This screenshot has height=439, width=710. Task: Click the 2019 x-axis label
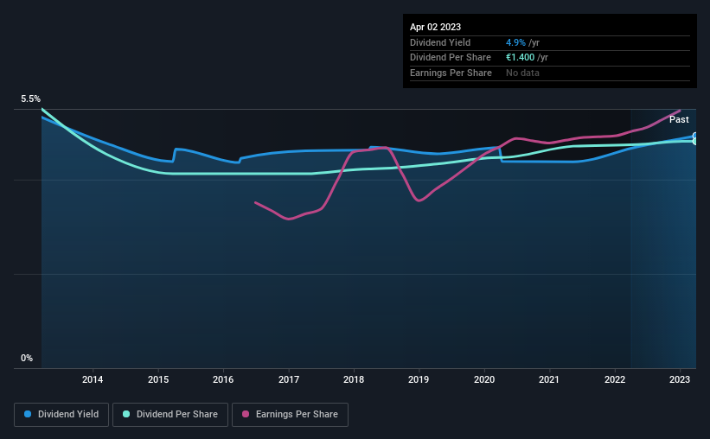click(419, 379)
